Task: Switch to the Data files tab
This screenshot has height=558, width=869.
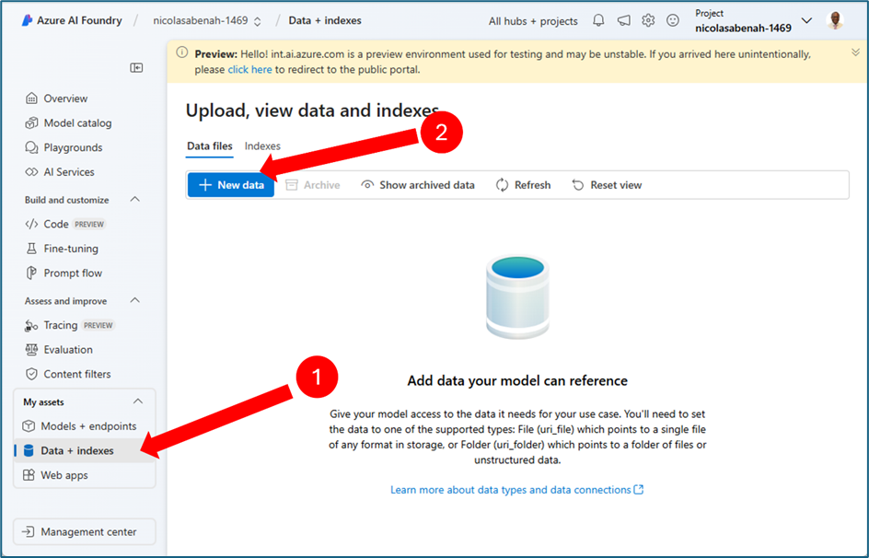Action: (210, 146)
